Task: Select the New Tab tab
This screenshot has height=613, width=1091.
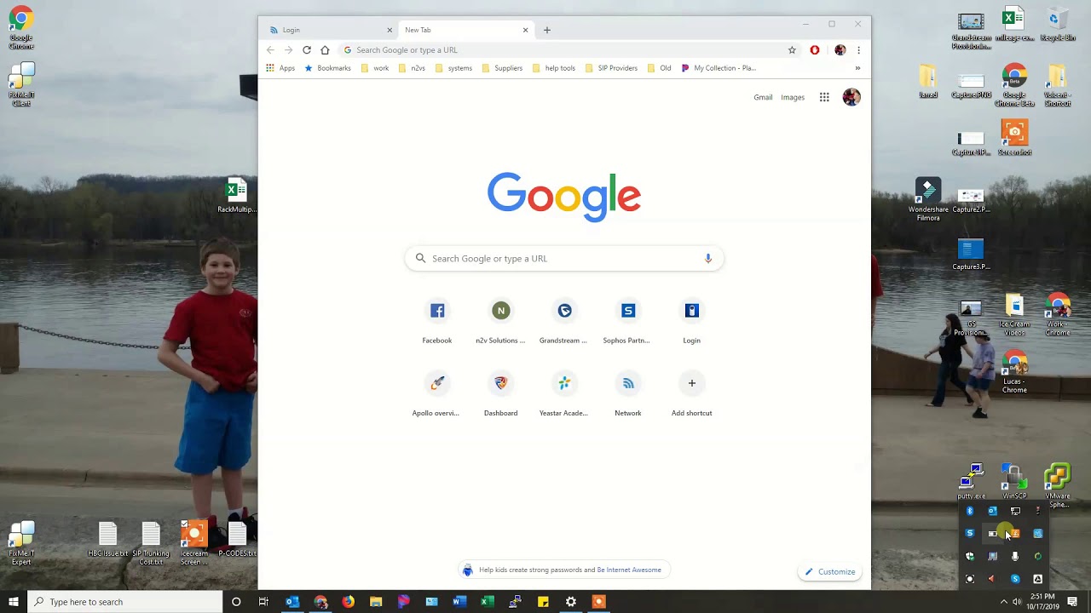Action: (x=465, y=30)
